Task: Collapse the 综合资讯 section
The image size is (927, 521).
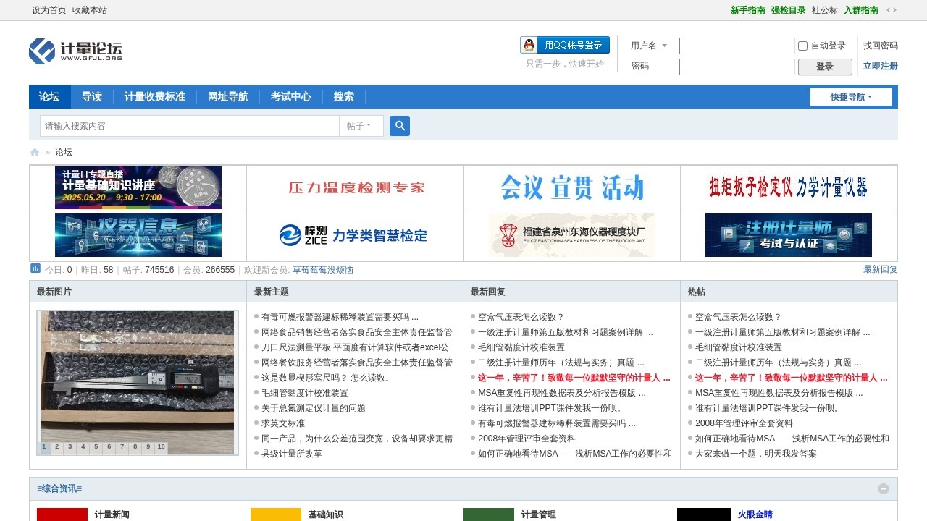Action: coord(884,488)
